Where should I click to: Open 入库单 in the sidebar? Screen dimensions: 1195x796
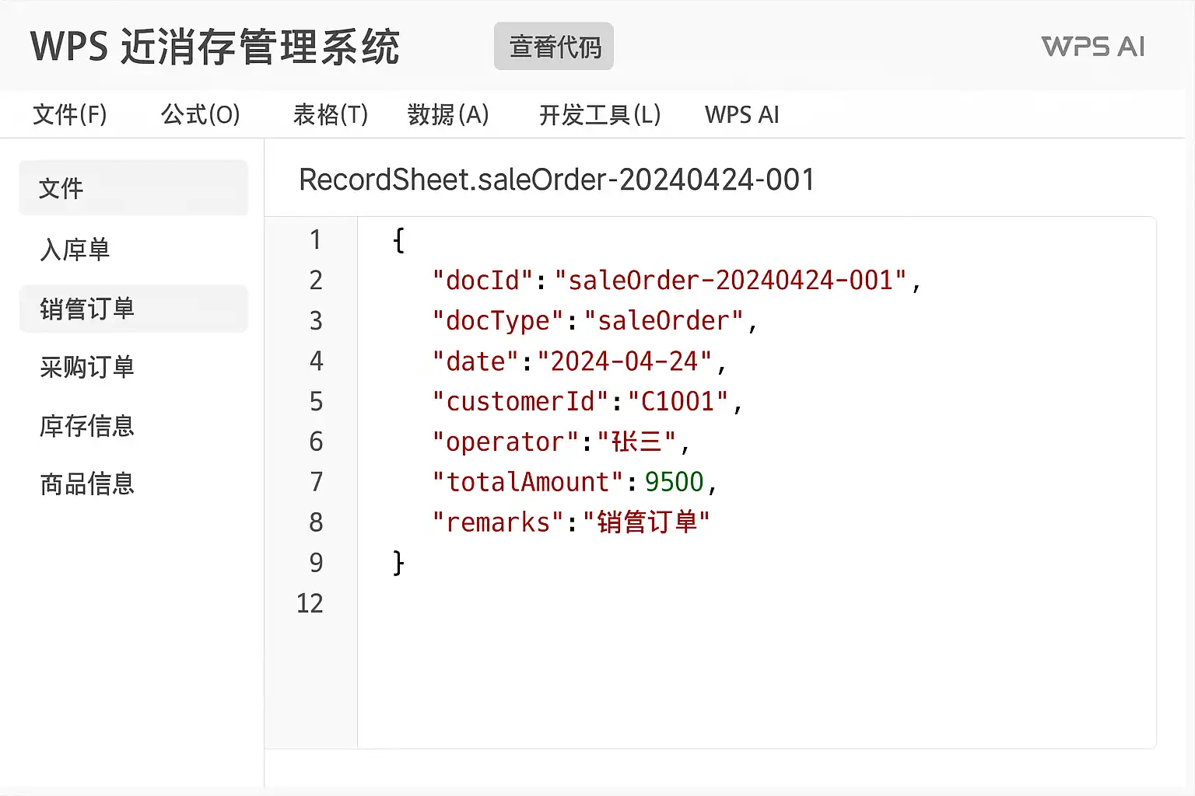75,250
